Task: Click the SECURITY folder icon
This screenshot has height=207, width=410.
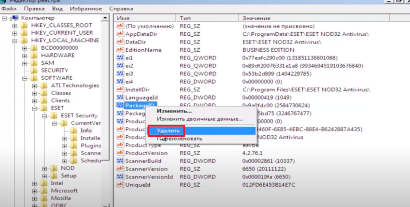Action: tap(34, 70)
